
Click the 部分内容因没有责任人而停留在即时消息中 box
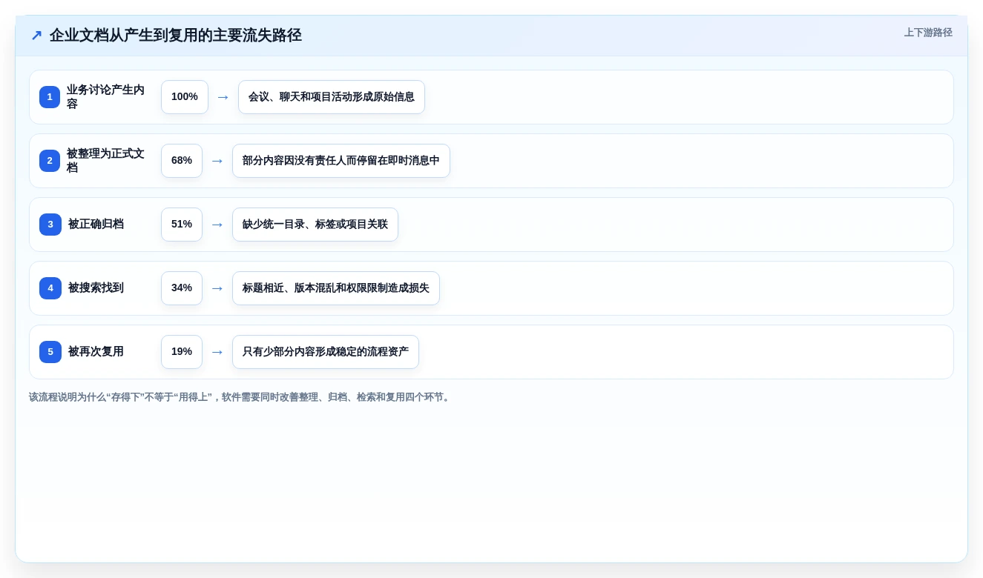[x=341, y=161]
